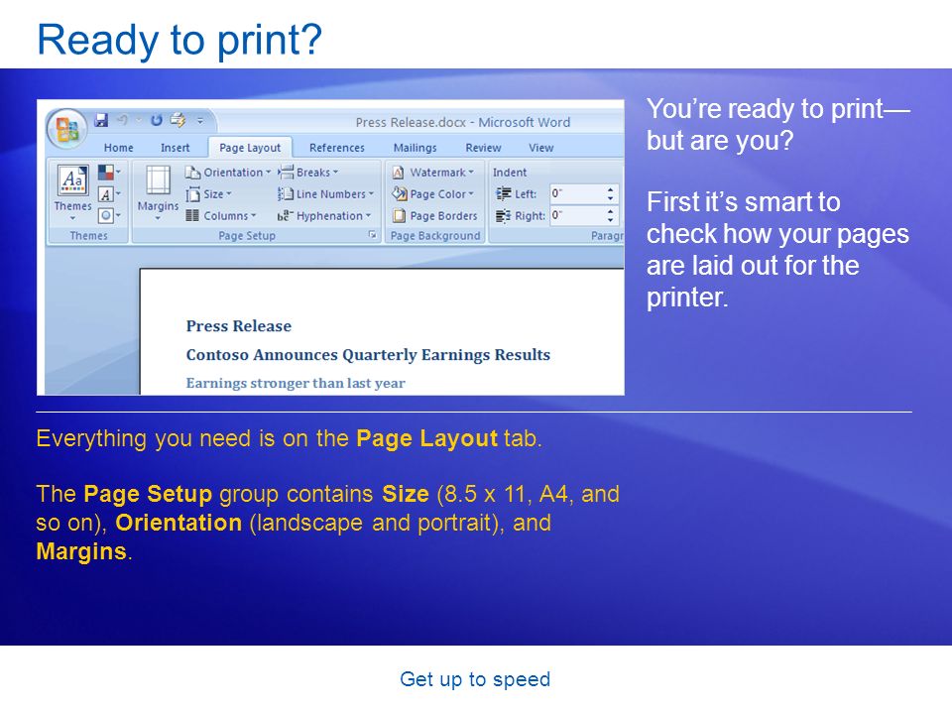Click the 'Ready to print?' slide title

[x=179, y=40]
